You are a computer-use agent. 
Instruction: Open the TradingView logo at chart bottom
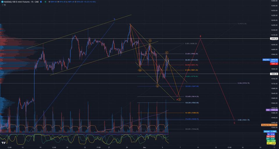click(x=3, y=143)
